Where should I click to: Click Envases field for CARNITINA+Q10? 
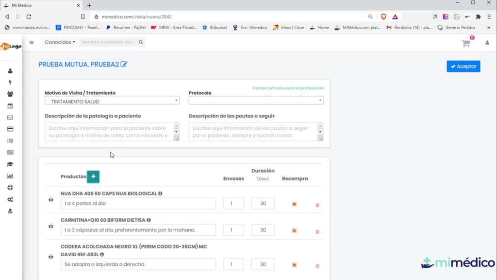[x=233, y=230]
